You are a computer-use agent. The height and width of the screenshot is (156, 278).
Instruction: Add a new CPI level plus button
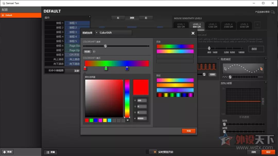pyautogui.click(x=257, y=25)
